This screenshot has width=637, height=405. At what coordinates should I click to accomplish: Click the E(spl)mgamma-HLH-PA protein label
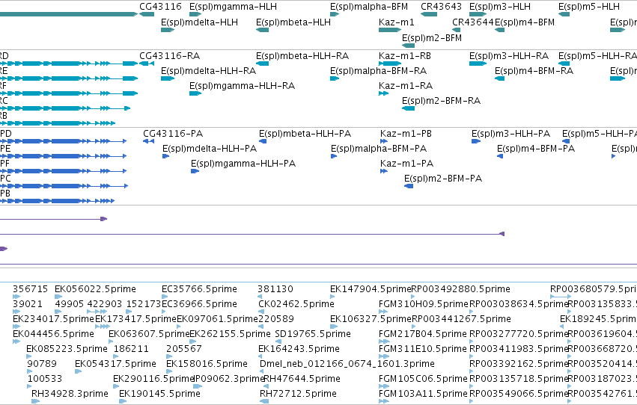pyautogui.click(x=243, y=164)
